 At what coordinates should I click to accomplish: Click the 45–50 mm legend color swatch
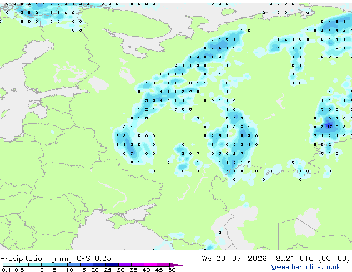click(163, 265)
